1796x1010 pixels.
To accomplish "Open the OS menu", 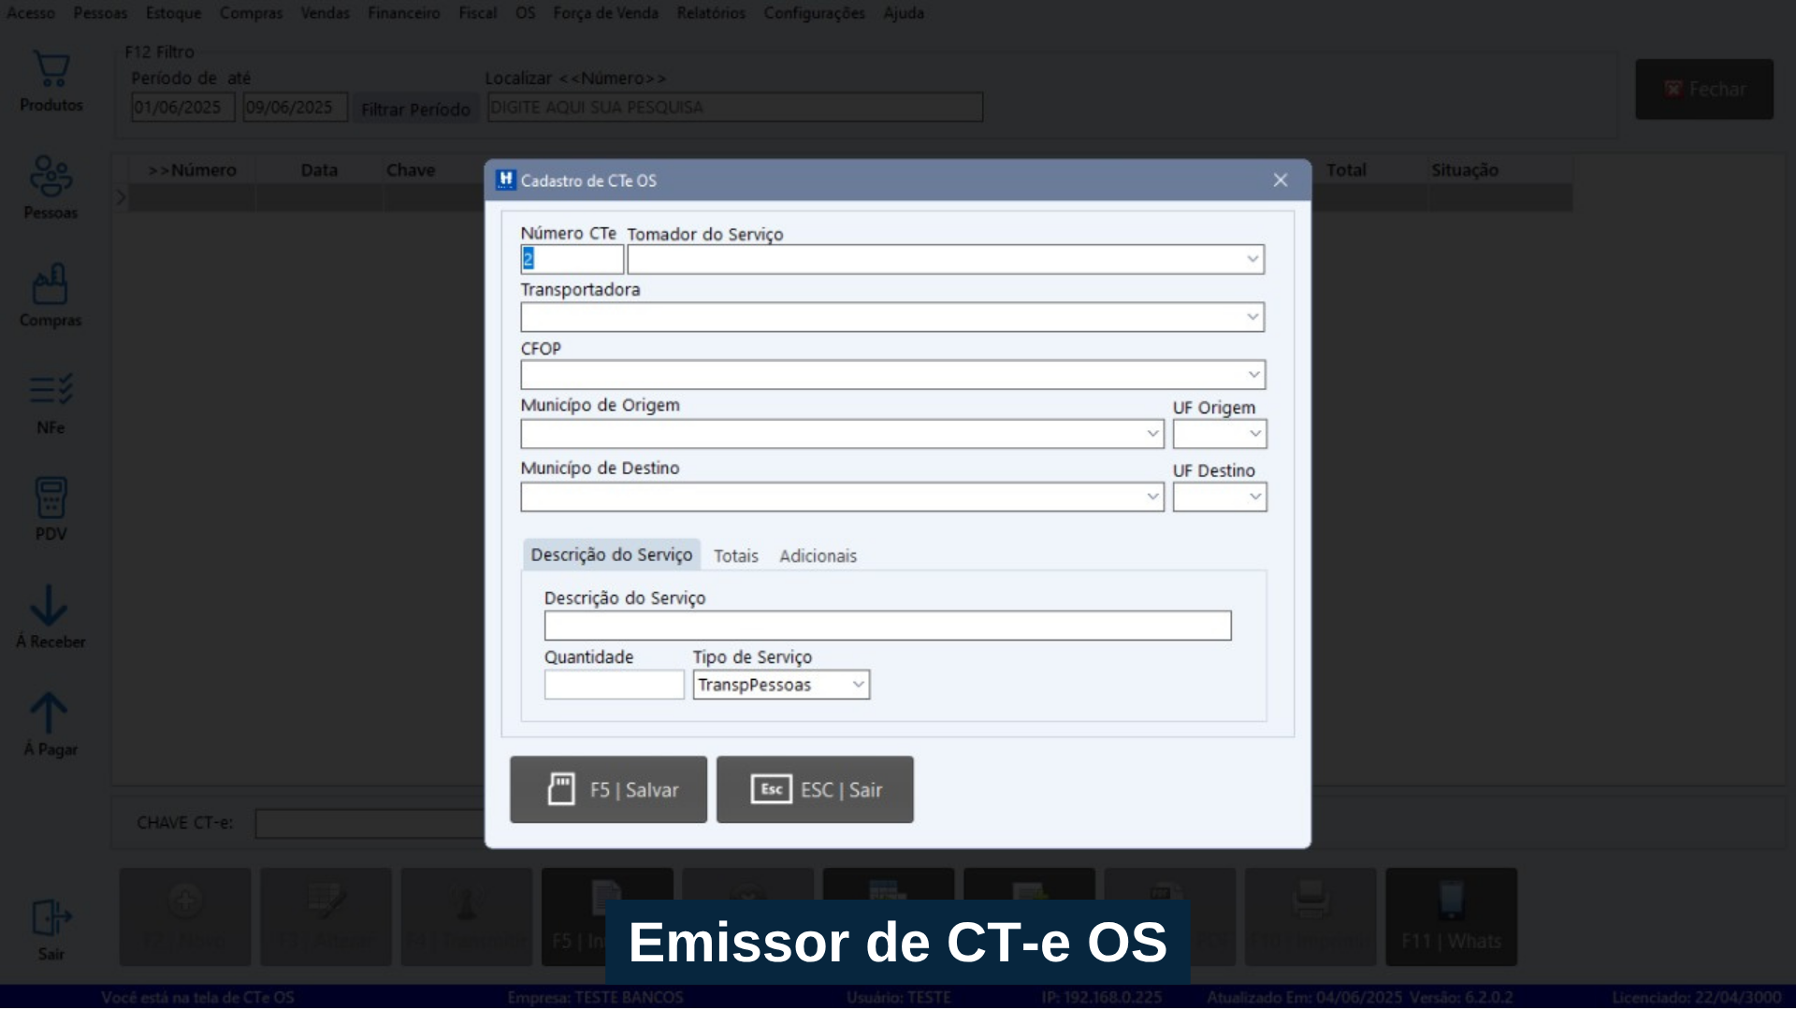I will pos(526,13).
